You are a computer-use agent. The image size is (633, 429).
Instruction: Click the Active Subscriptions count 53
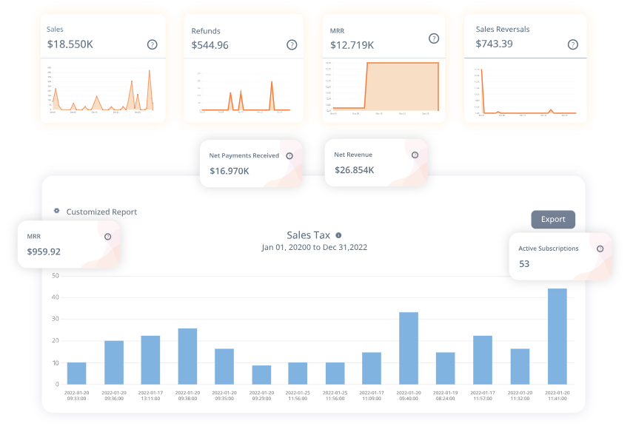(x=524, y=264)
